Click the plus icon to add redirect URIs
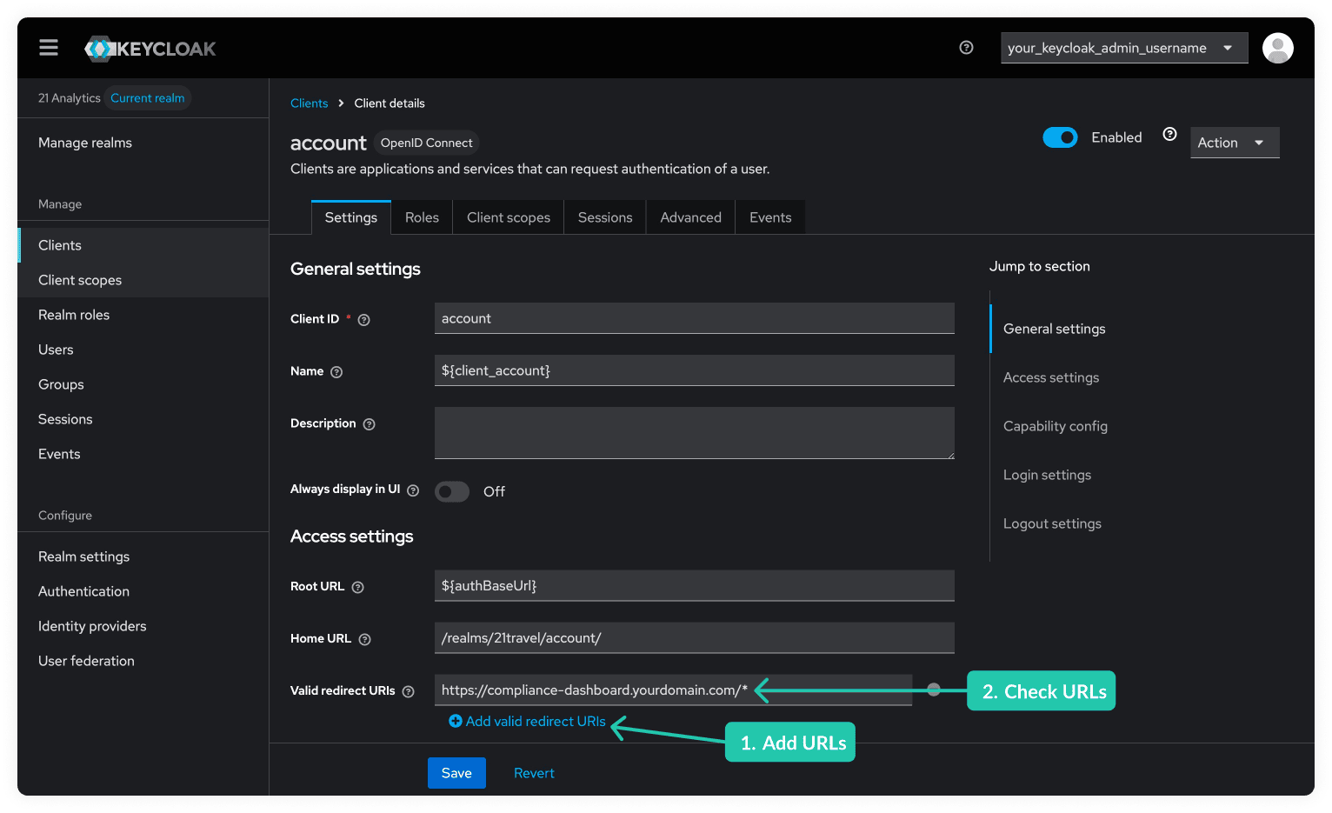 click(456, 721)
